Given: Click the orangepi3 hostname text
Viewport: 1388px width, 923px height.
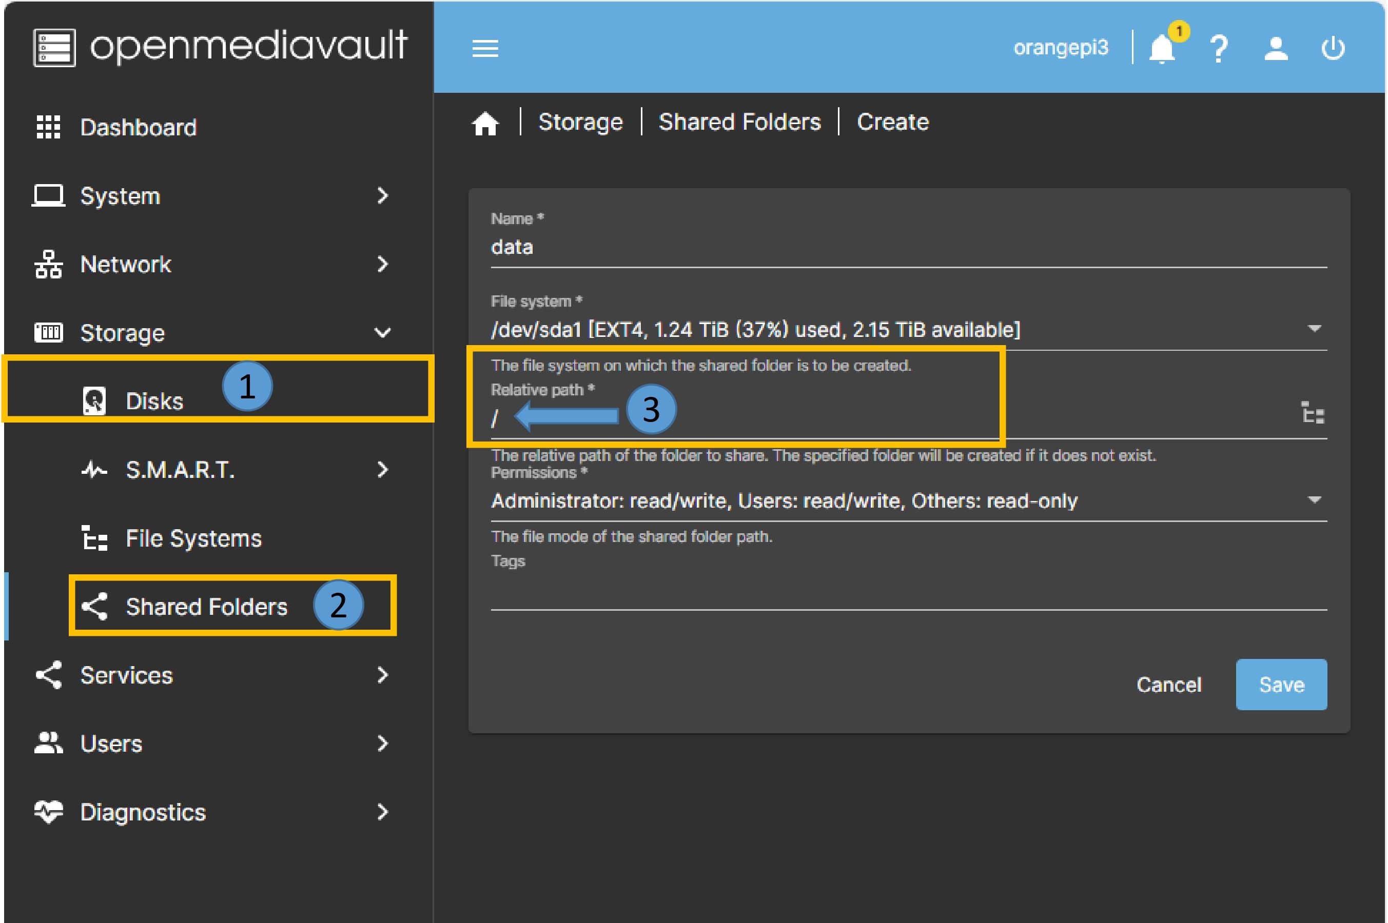Looking at the screenshot, I should [1060, 47].
